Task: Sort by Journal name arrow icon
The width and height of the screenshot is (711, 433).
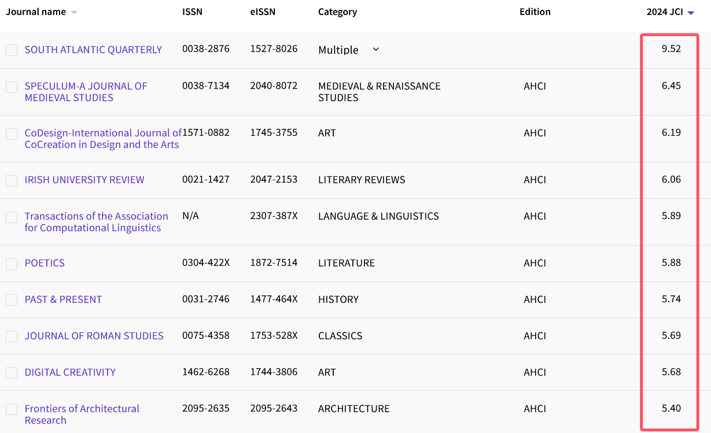Action: point(73,13)
